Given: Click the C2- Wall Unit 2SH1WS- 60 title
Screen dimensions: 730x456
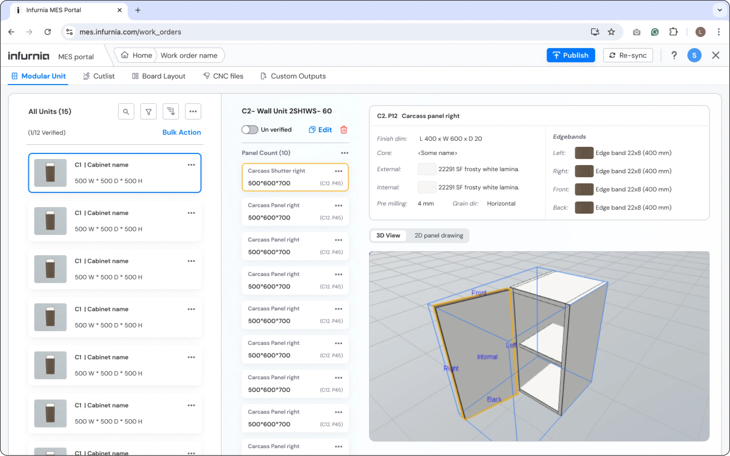Looking at the screenshot, I should pos(286,111).
